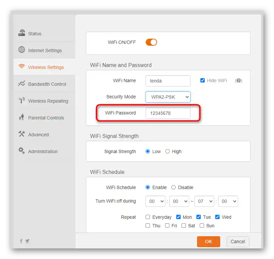Select High signal strength
This screenshot has height=259, width=274.
coord(167,151)
